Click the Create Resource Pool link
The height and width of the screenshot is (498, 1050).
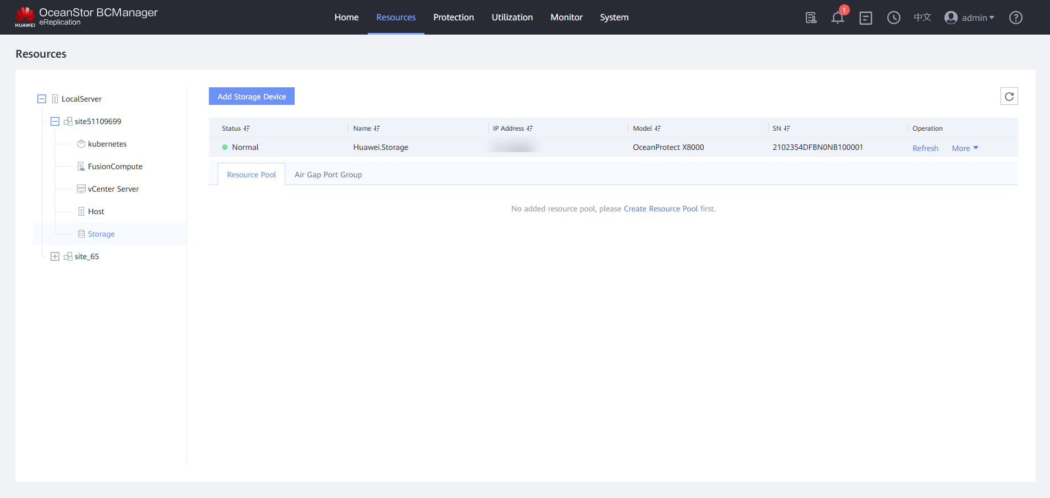[x=660, y=209]
